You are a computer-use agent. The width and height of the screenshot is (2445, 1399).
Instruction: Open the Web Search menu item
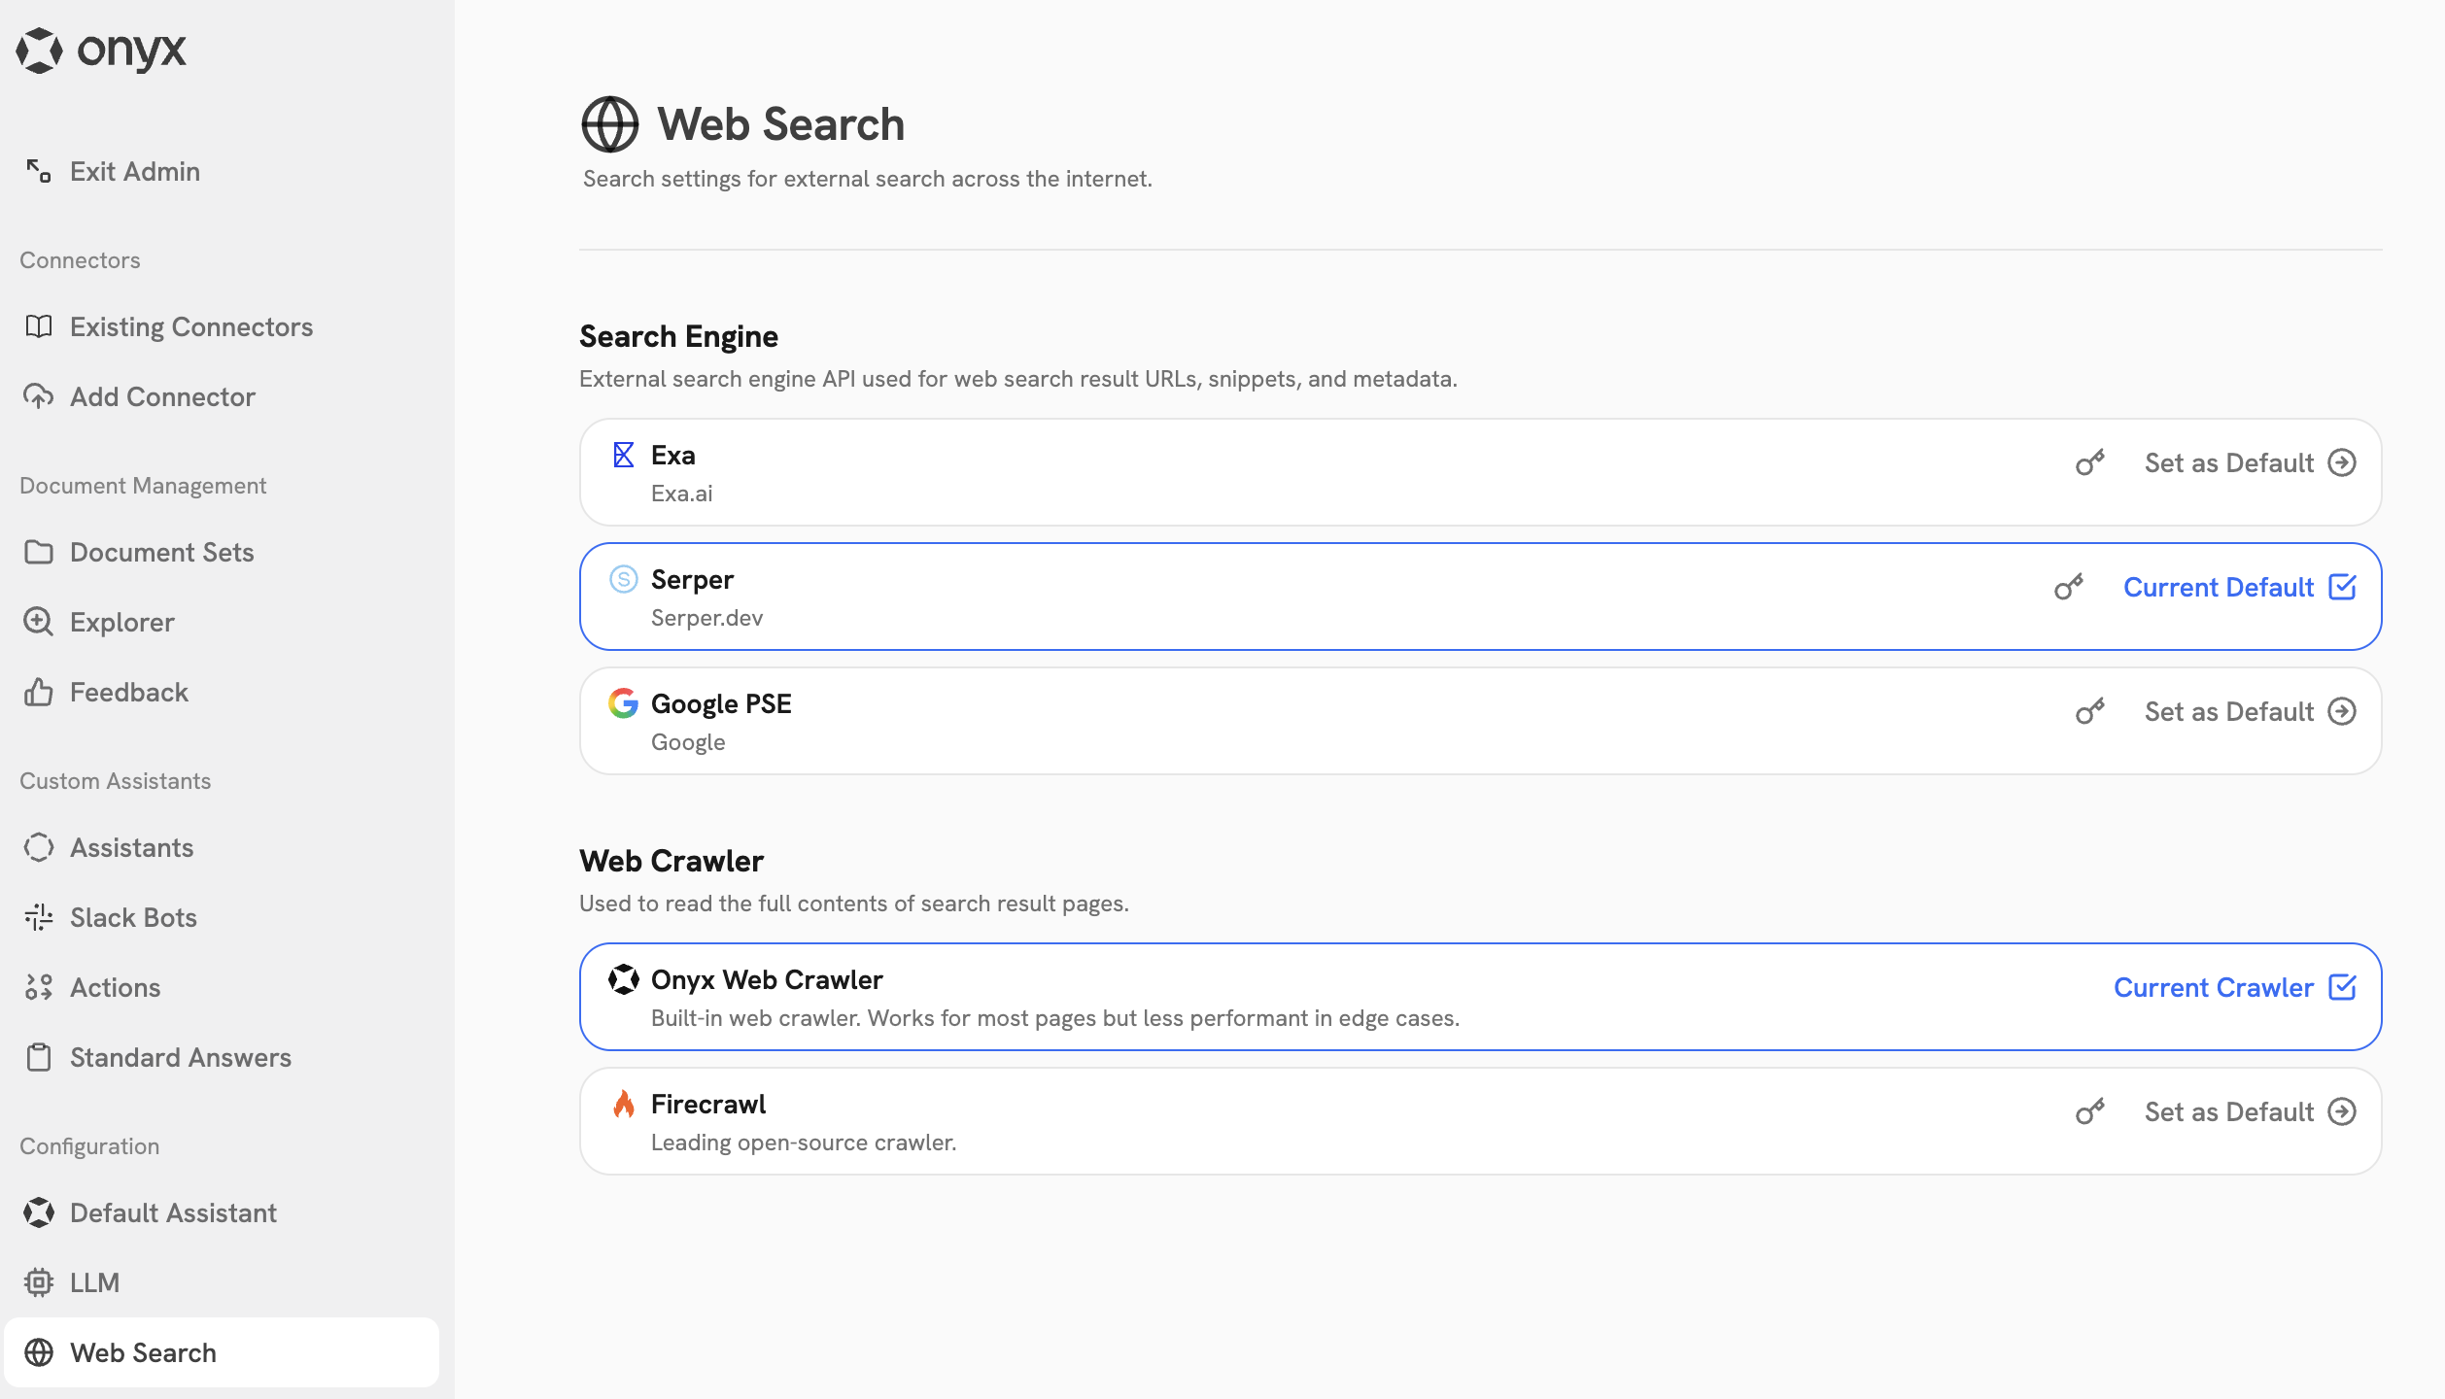tap(144, 1352)
